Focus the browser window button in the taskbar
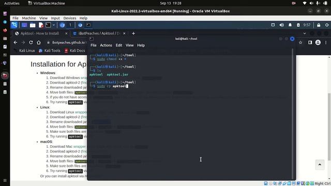 [80, 25]
